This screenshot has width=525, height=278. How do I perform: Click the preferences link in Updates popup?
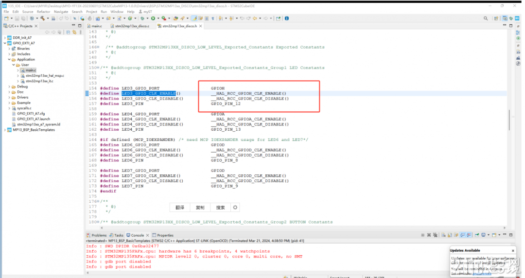[482, 273]
